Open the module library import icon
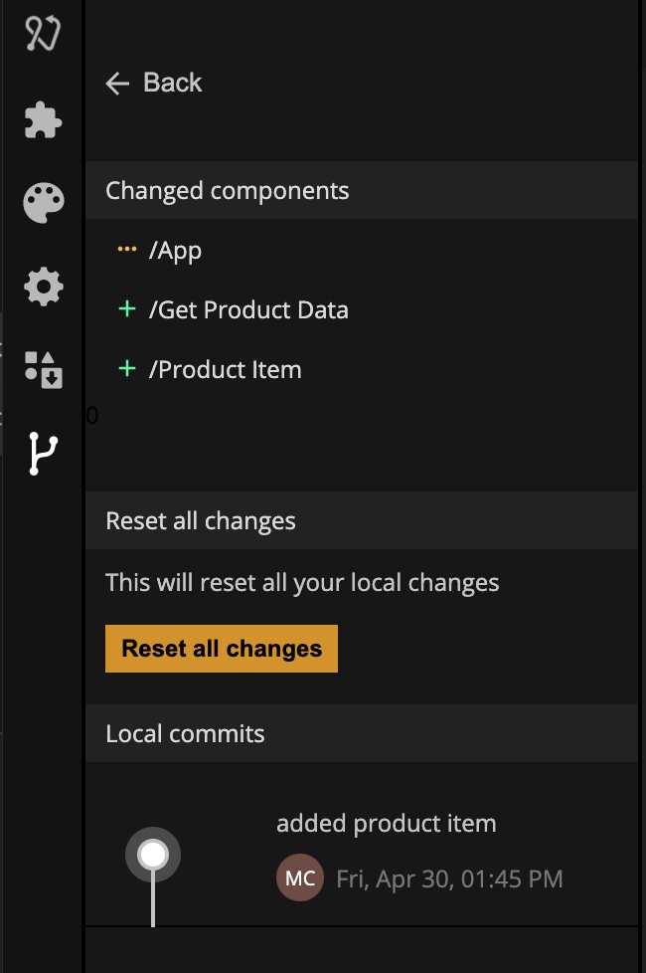Image resolution: width=646 pixels, height=973 pixels. [44, 370]
